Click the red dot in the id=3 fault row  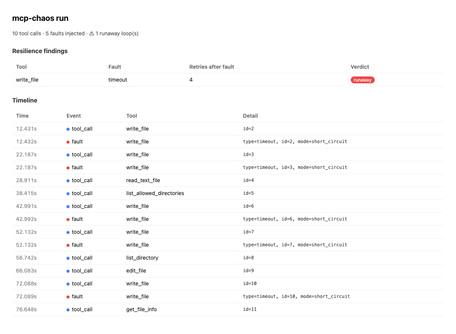[68, 168]
